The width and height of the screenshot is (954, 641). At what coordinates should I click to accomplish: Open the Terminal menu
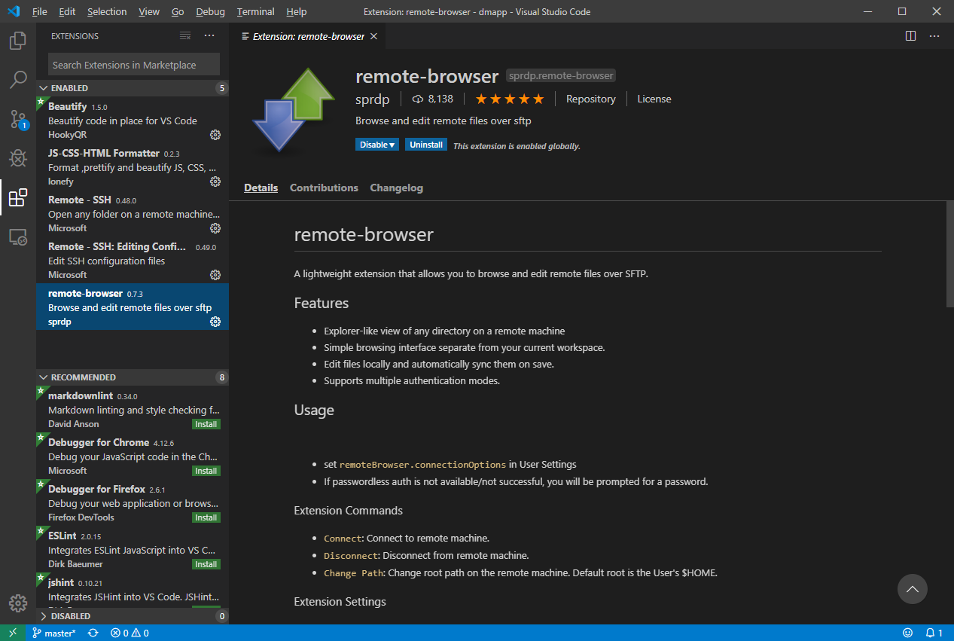(x=255, y=12)
